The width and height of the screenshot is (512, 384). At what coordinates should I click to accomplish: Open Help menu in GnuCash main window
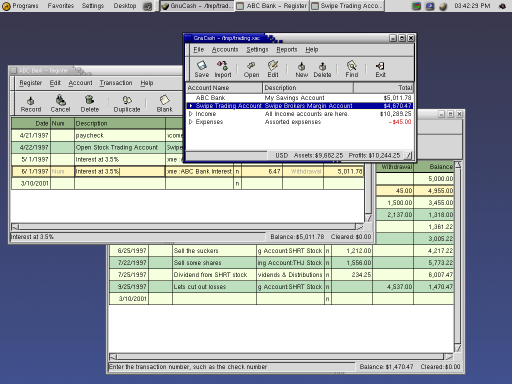312,49
